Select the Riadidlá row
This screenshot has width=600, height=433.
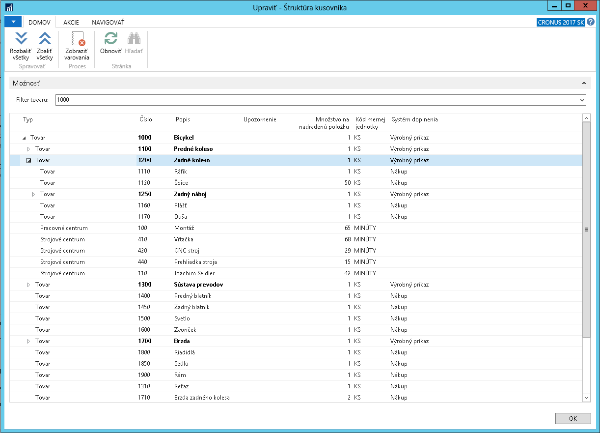[x=296, y=352]
